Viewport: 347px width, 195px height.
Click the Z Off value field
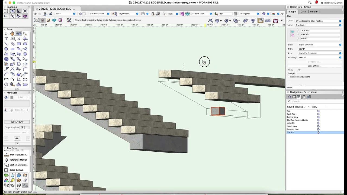(x=319, y=49)
